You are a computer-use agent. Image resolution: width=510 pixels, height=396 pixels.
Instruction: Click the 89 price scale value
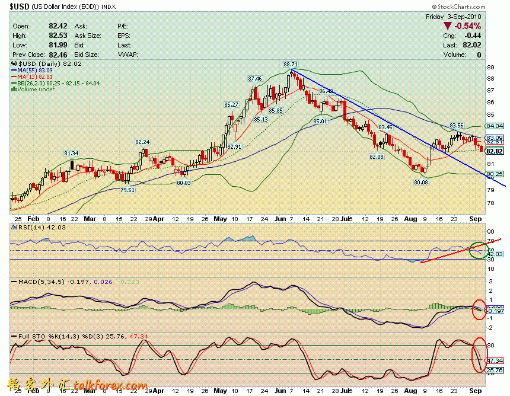tap(490, 68)
